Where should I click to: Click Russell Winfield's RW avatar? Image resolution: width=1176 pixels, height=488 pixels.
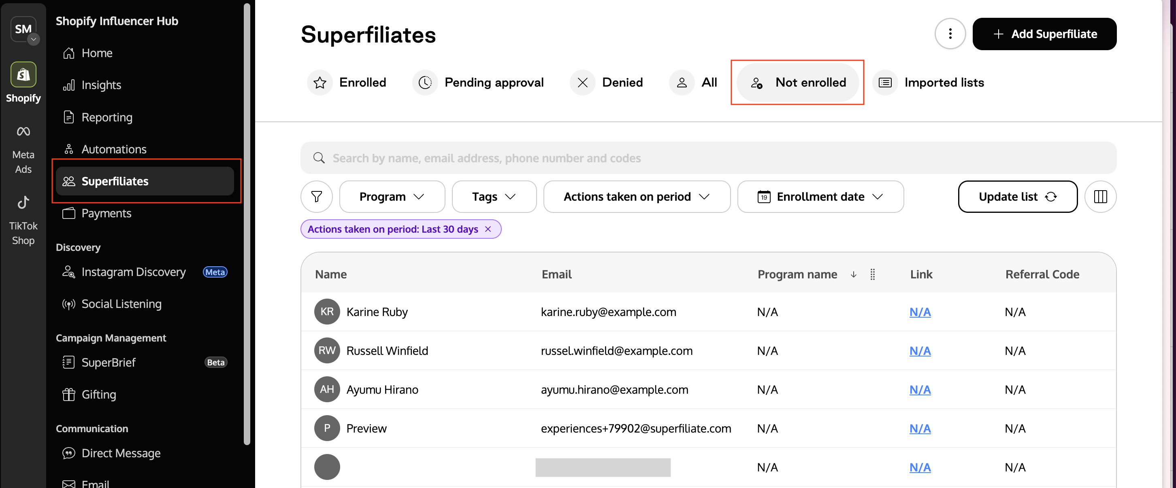pos(327,350)
